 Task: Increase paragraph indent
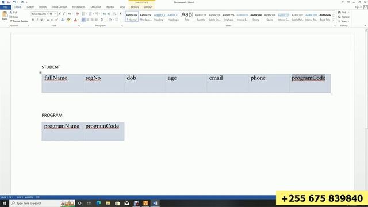click(109, 14)
